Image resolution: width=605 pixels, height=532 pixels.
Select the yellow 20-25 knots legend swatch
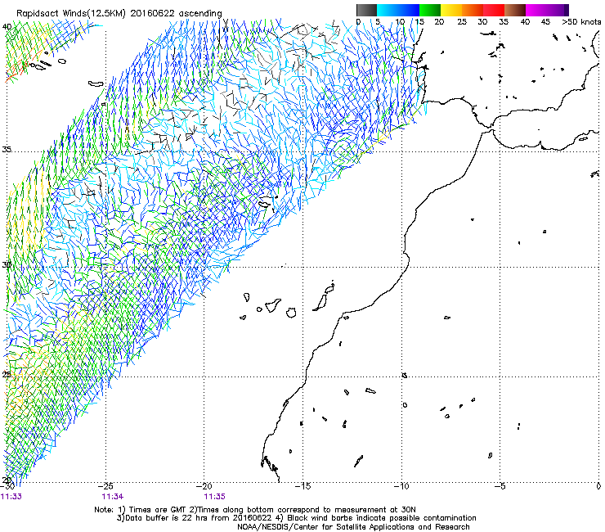451,10
